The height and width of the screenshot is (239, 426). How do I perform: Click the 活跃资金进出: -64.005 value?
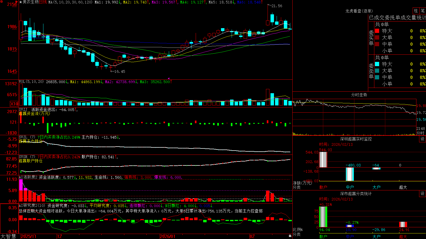point(53,109)
